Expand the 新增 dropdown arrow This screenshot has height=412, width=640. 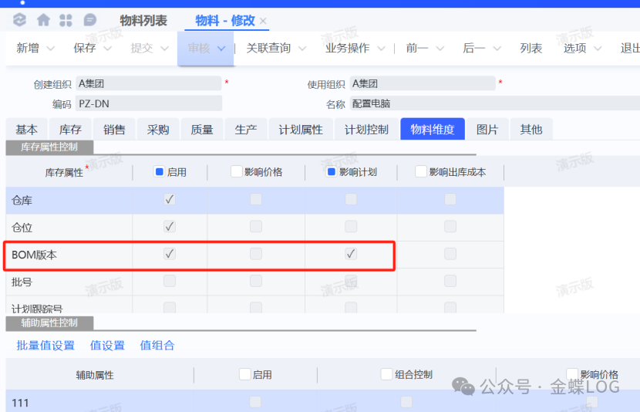[x=51, y=49]
